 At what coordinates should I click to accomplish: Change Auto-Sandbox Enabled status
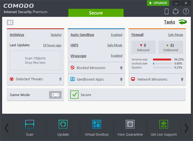point(117,35)
